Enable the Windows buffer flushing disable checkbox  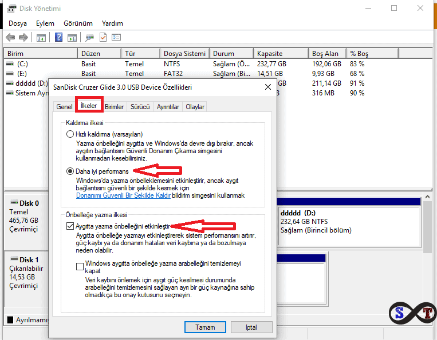[x=80, y=266]
